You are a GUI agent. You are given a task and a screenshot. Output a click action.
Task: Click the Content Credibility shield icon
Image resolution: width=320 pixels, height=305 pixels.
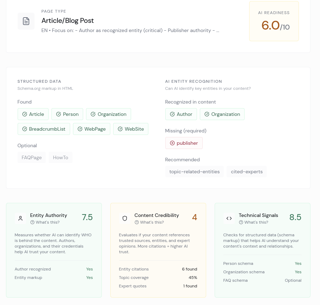[125, 218]
